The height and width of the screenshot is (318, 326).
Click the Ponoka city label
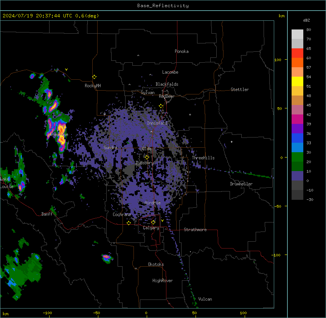[182, 51]
